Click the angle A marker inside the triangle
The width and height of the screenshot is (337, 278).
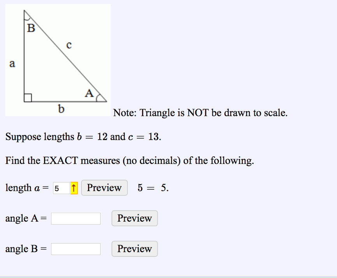coord(97,97)
